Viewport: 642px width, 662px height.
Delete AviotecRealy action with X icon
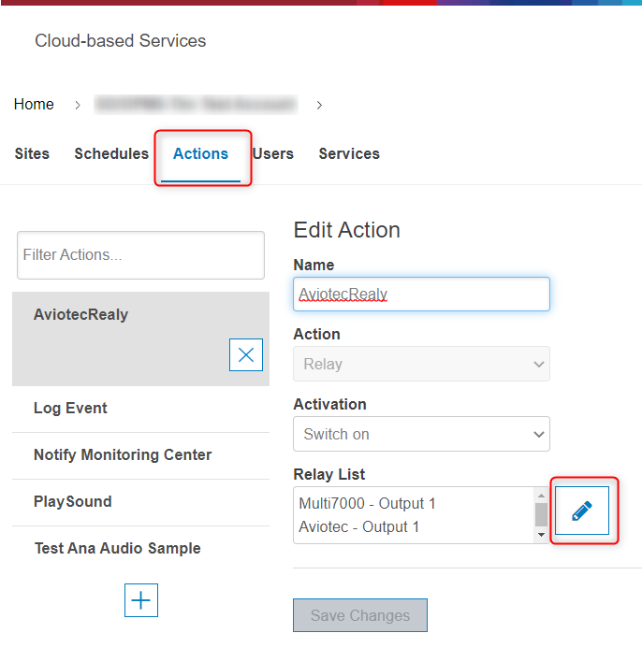click(246, 355)
